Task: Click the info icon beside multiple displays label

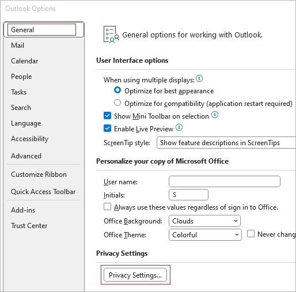Action: 199,78
